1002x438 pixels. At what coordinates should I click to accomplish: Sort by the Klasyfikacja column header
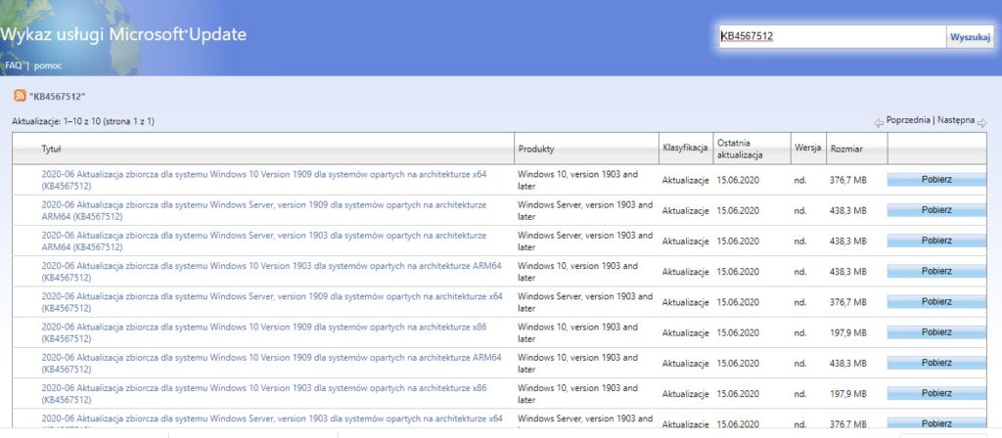[x=685, y=149]
